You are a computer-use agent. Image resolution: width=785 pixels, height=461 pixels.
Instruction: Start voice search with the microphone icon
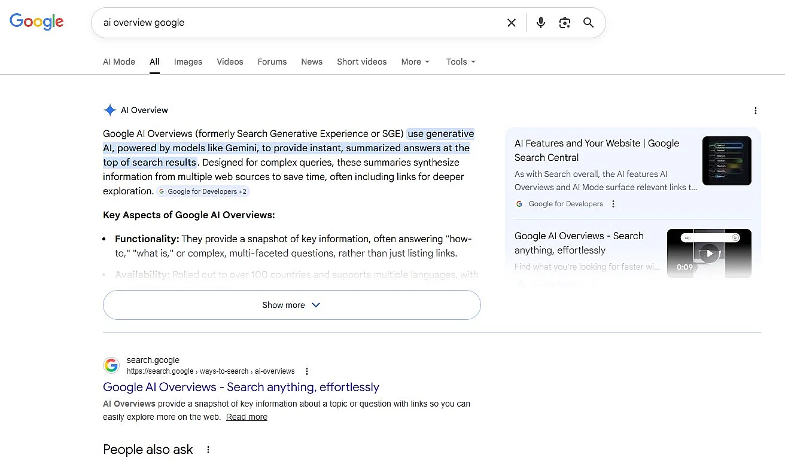point(541,23)
